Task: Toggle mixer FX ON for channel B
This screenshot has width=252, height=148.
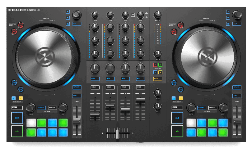Action: (125, 79)
